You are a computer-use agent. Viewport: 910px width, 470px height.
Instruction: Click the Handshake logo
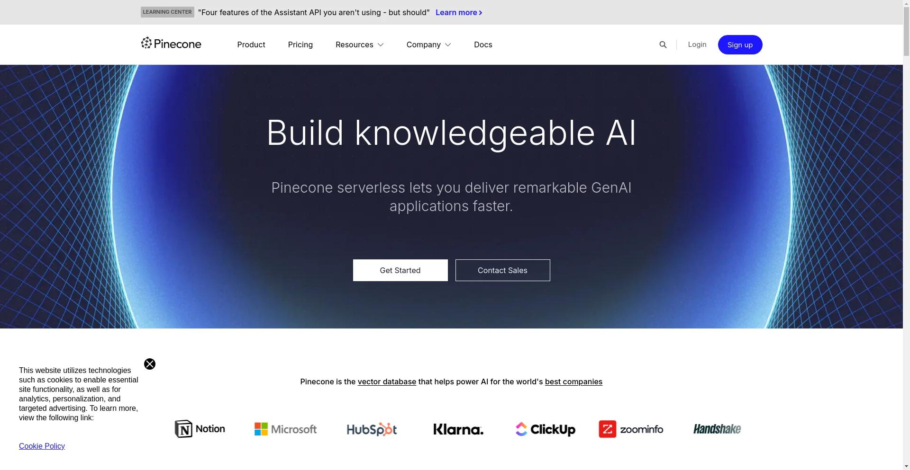pos(717,429)
